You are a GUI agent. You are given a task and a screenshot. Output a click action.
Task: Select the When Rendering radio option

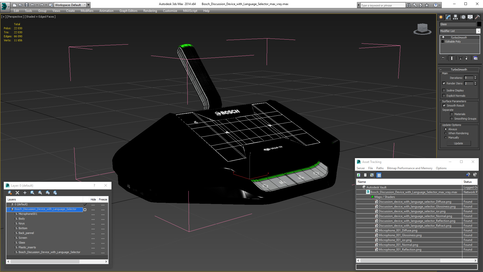coord(446,133)
